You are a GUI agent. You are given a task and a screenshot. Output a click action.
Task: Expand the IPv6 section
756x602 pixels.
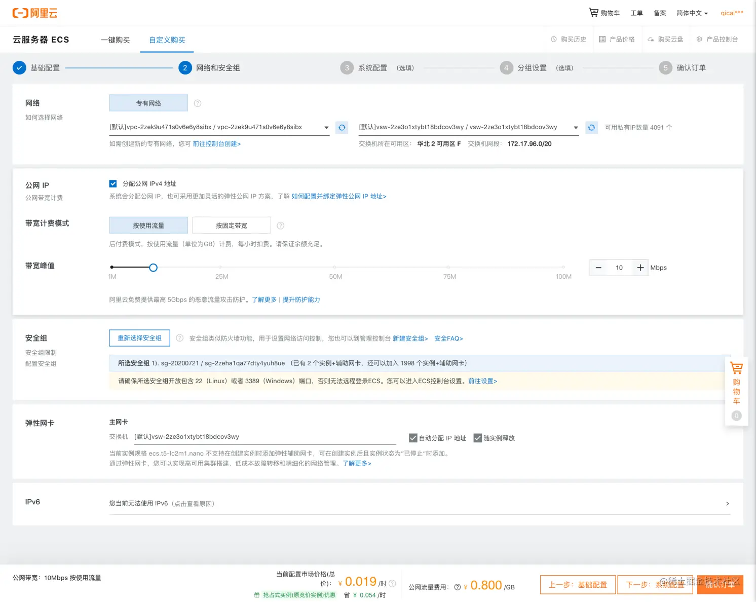[x=420, y=504]
